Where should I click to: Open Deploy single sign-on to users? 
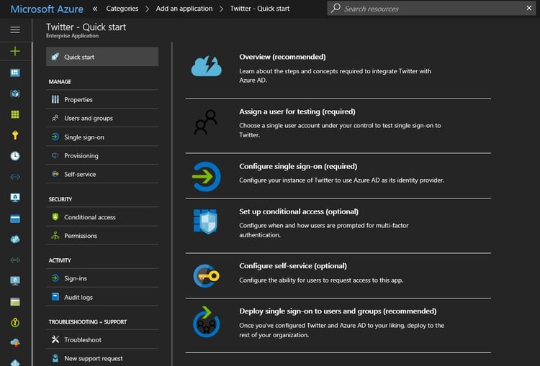[x=338, y=311]
